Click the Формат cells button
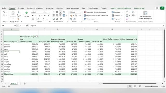This screenshot has width=166, height=93. (x=116, y=19)
